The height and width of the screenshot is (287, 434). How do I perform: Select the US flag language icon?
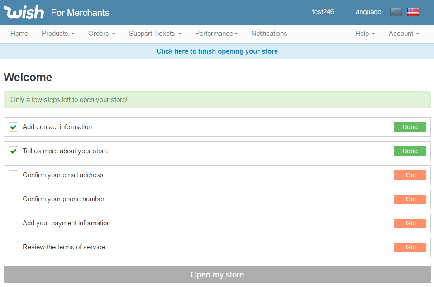(413, 12)
